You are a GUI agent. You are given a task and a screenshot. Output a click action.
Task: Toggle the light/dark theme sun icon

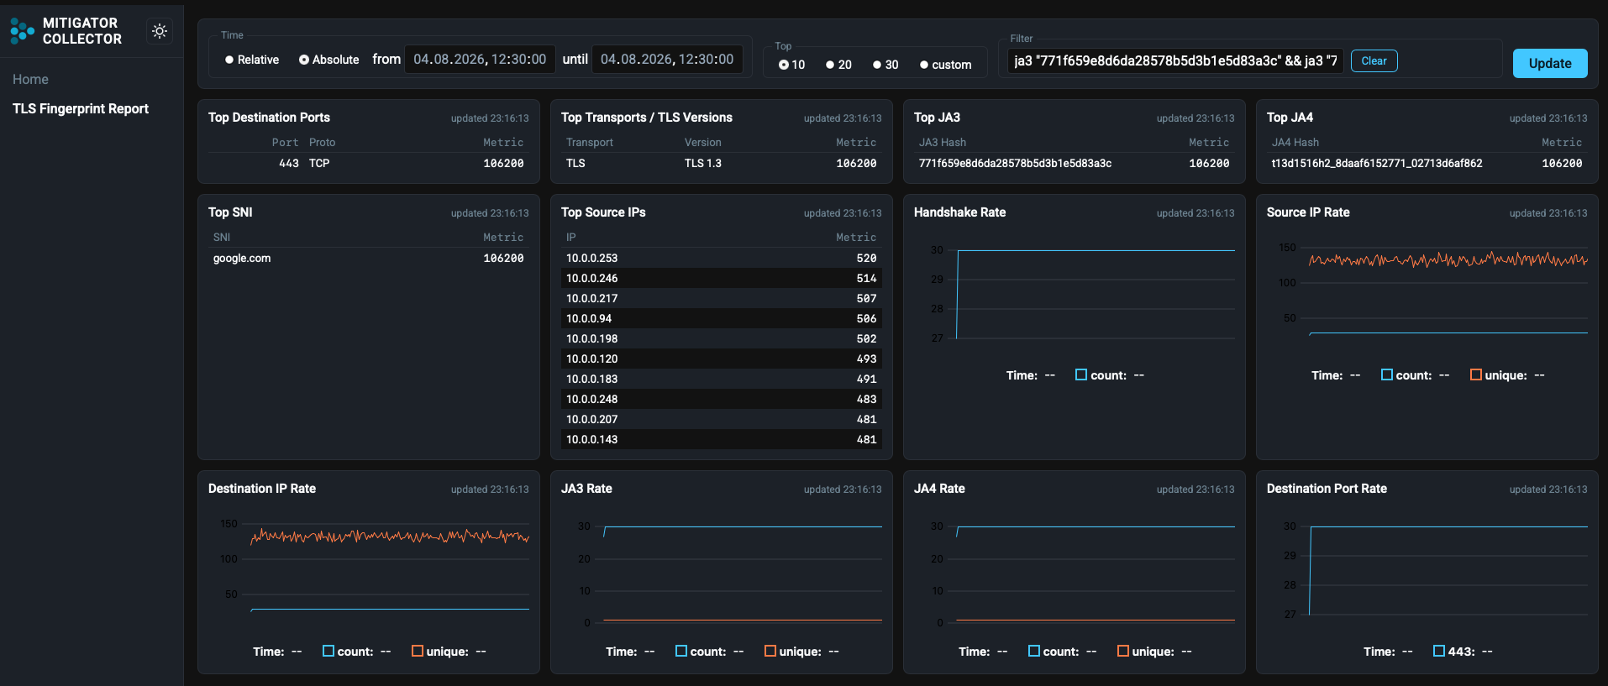pyautogui.click(x=160, y=31)
